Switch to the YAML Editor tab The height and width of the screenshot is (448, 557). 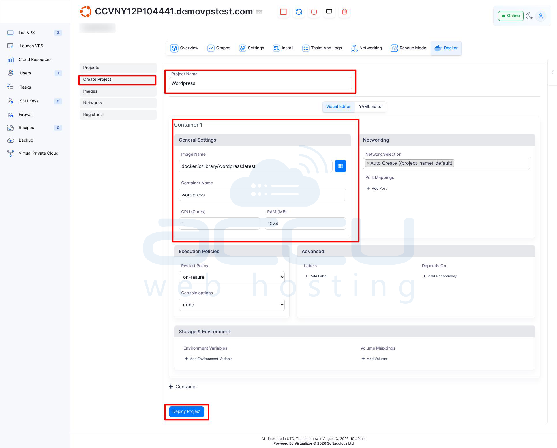click(x=371, y=107)
